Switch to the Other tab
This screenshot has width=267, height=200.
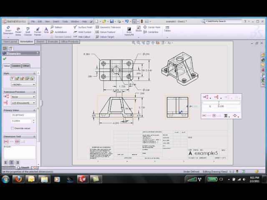pyautogui.click(x=26, y=66)
